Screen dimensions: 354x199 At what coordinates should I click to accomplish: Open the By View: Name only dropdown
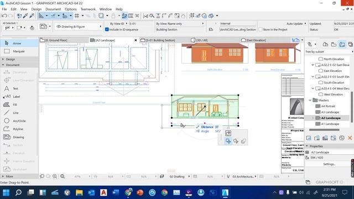(x=180, y=24)
